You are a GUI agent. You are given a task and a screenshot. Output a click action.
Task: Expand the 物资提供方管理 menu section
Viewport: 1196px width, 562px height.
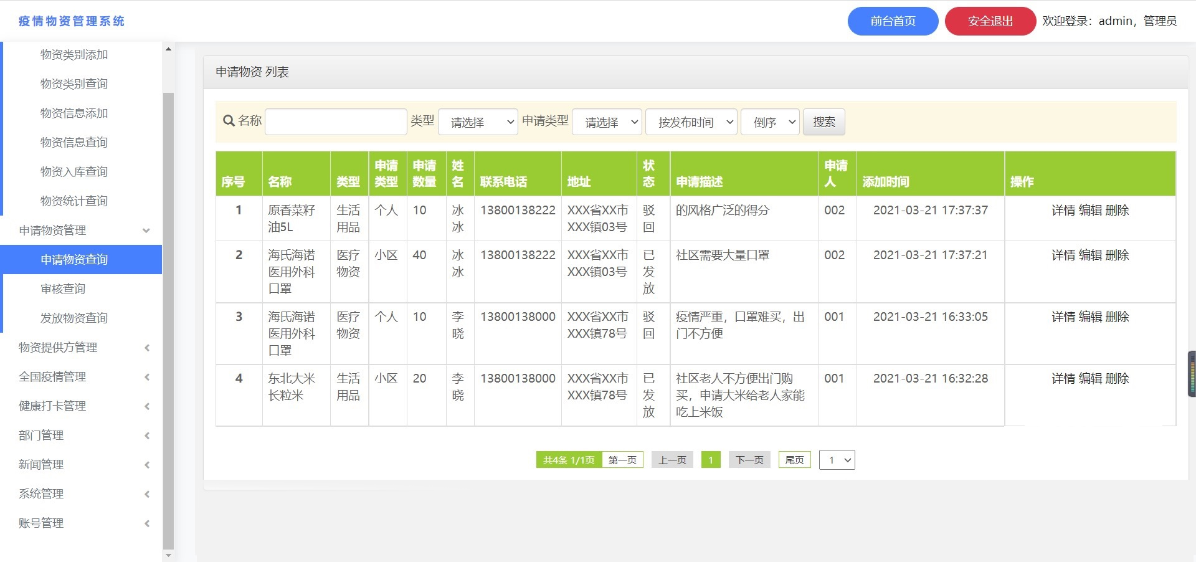tap(81, 347)
